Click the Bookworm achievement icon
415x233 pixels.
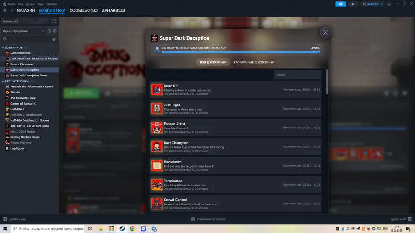[x=157, y=166]
